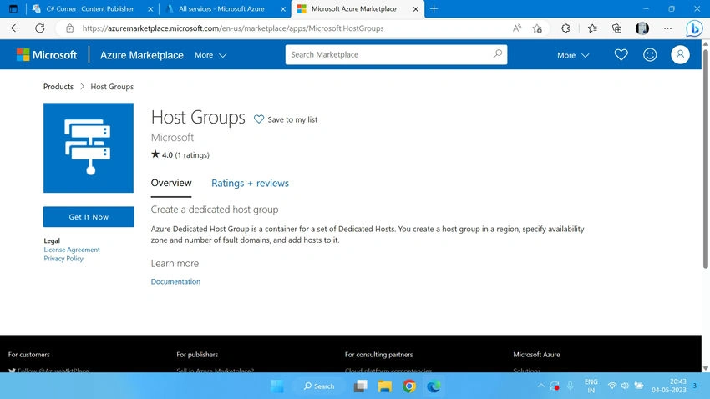Click the page vertical scrollbar
Screen dimensions: 710x399
pyautogui.click(x=706, y=159)
